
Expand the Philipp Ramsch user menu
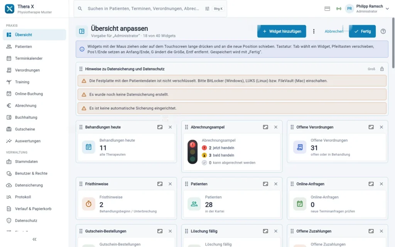[x=387, y=8]
